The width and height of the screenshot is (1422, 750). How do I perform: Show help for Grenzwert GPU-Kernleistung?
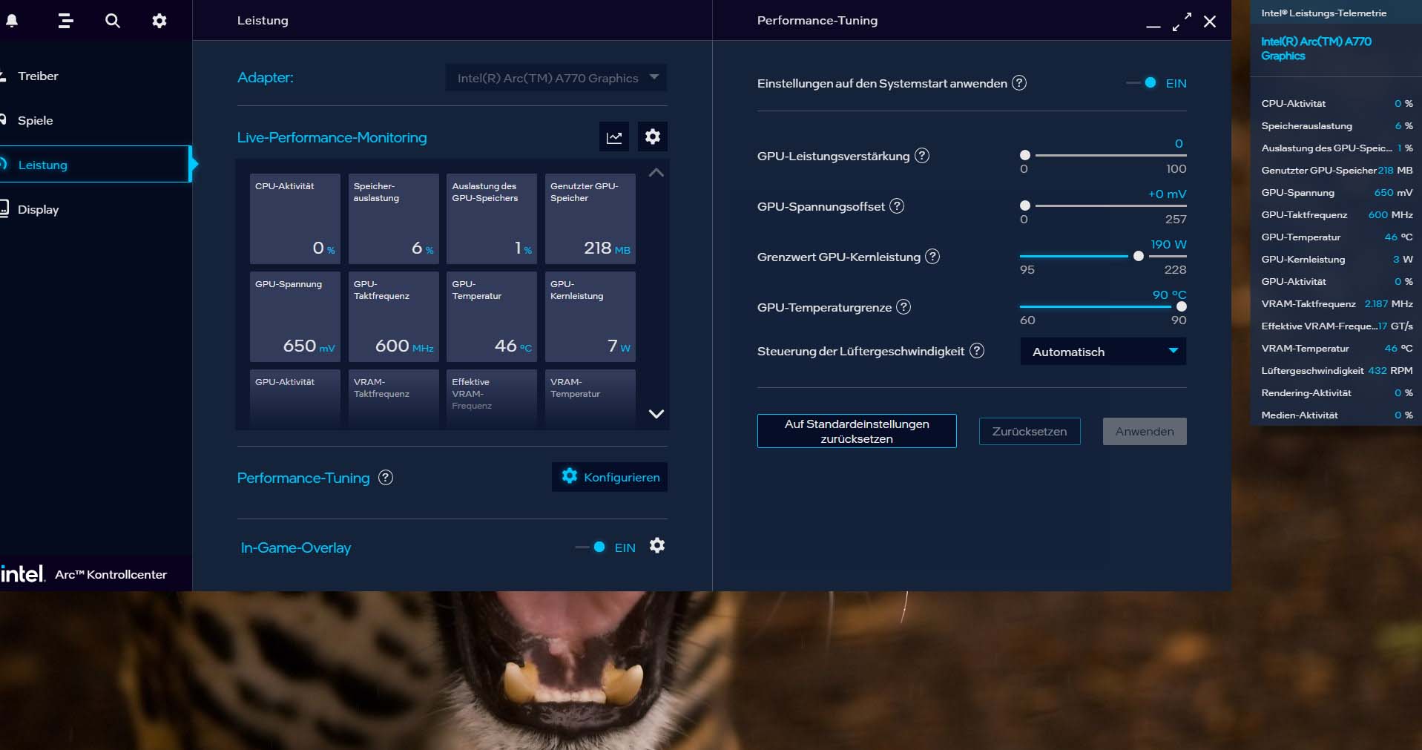click(932, 257)
